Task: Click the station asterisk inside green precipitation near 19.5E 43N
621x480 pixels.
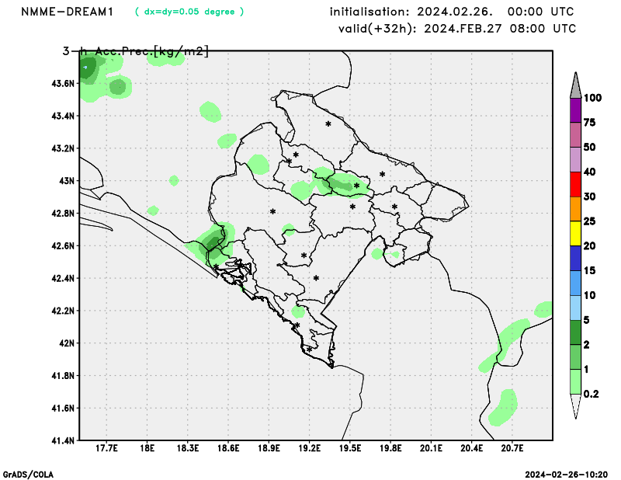Action: tap(356, 186)
